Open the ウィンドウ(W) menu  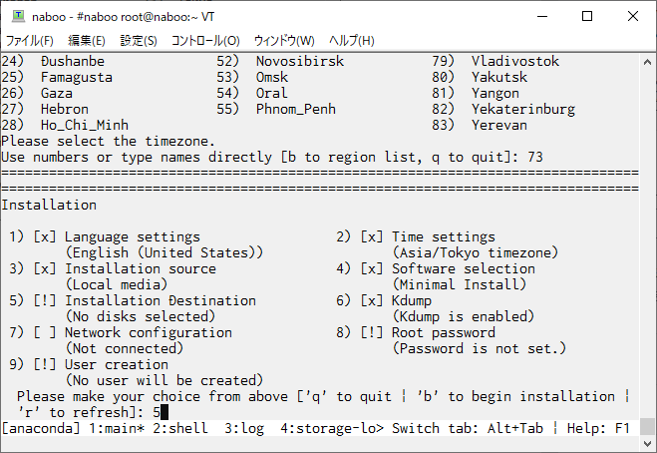284,41
